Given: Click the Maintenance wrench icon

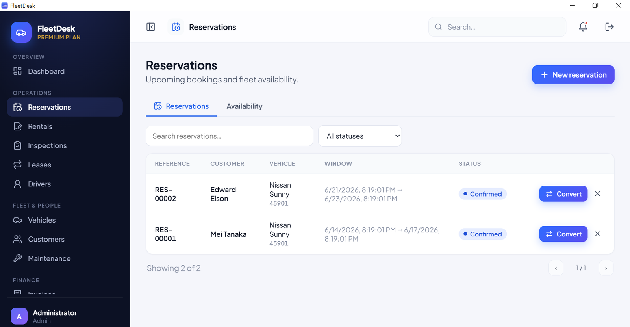Looking at the screenshot, I should tap(17, 258).
